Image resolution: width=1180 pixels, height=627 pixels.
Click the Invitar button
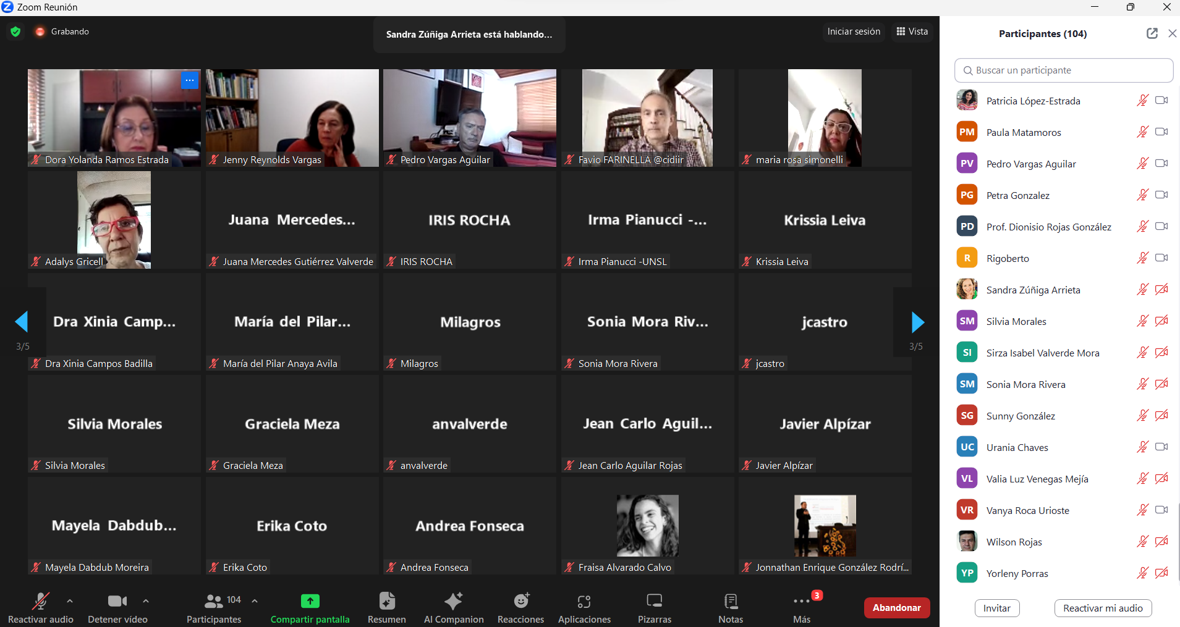pos(997,608)
